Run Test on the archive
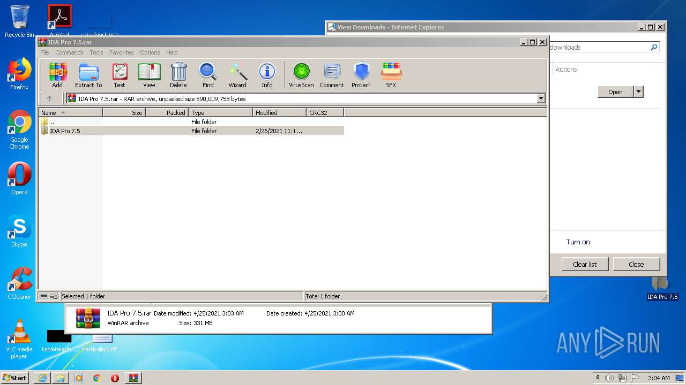Screen dimensions: 686x385 (120, 75)
